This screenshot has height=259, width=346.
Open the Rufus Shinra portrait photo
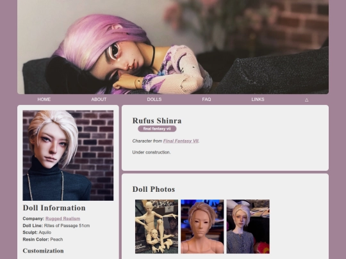click(68, 155)
